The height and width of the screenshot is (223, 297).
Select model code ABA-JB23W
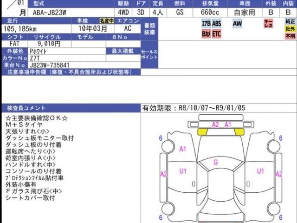tap(50, 13)
